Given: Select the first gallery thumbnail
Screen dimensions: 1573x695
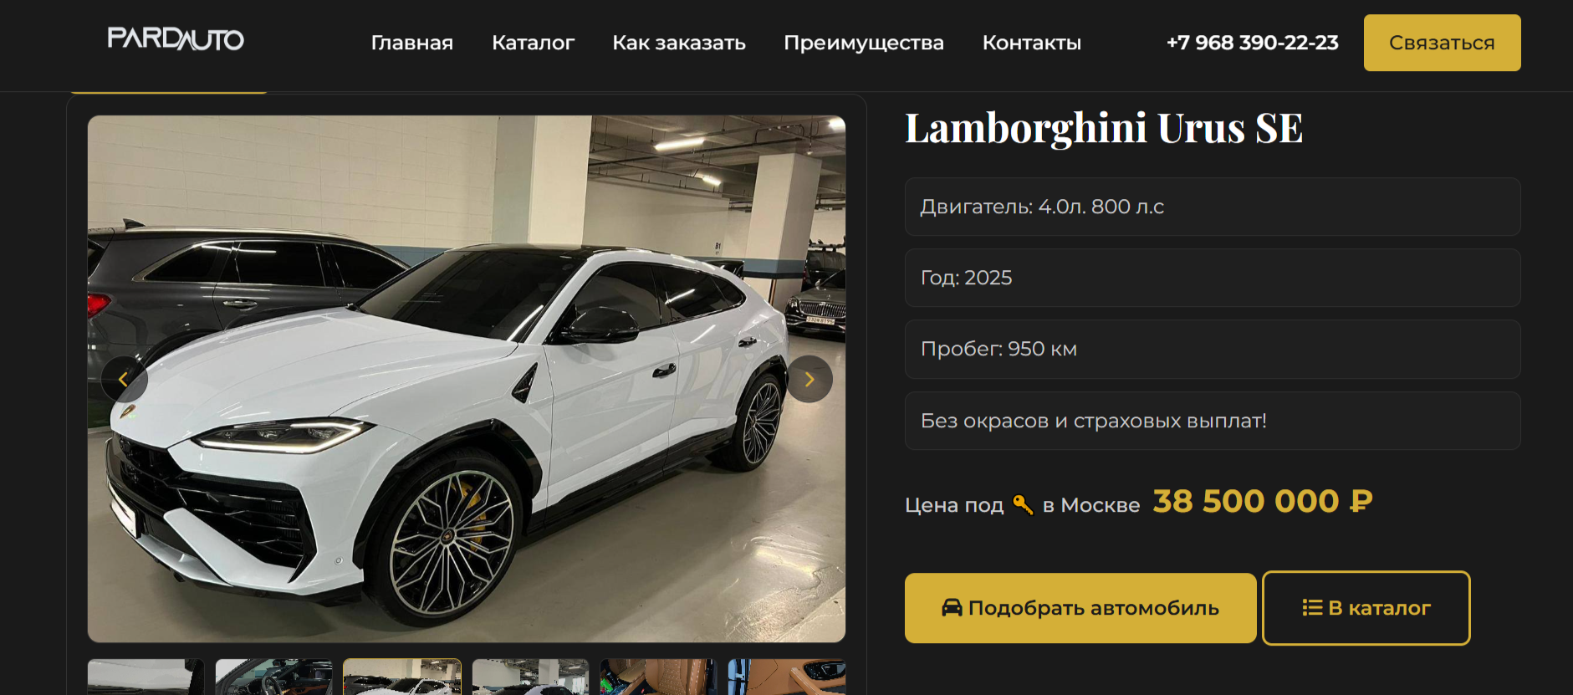Looking at the screenshot, I should click(146, 677).
